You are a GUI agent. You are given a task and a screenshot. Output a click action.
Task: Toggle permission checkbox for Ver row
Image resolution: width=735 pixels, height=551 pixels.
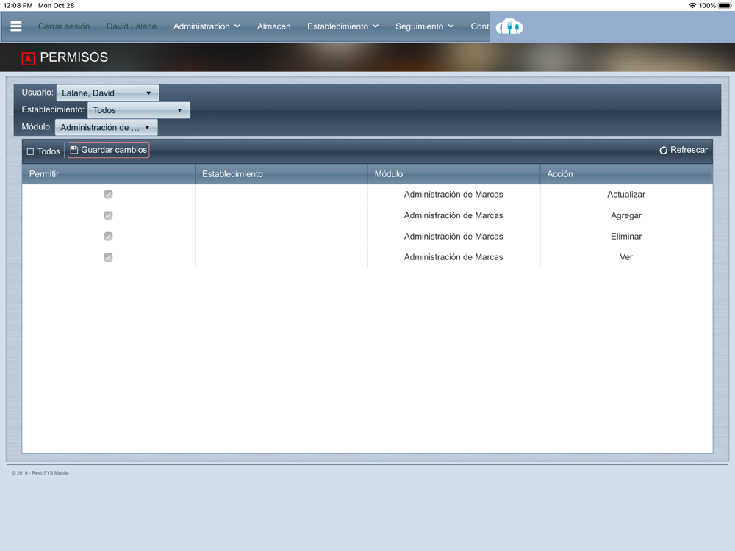tap(108, 257)
